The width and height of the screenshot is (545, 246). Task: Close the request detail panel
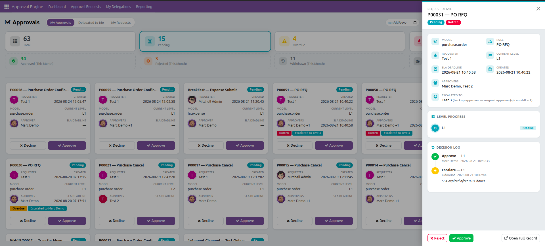pos(538,9)
